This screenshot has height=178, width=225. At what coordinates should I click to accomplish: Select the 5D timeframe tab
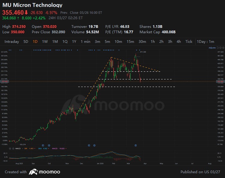(x=26, y=42)
